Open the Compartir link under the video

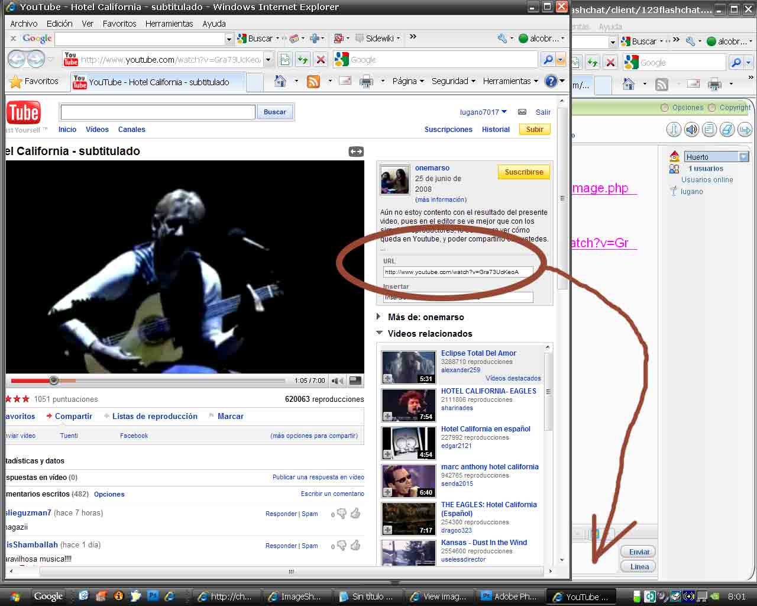pyautogui.click(x=73, y=416)
